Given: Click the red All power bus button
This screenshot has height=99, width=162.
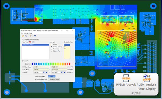Looking at the screenshot, I should [30, 42].
